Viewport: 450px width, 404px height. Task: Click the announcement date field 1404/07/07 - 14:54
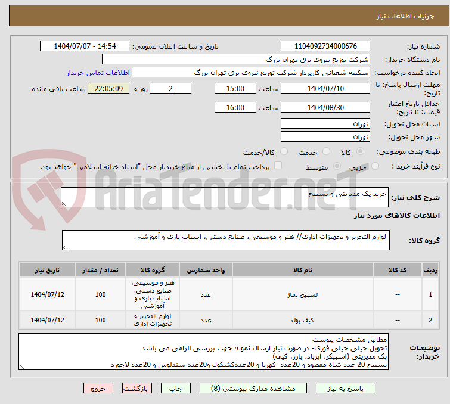[85, 46]
